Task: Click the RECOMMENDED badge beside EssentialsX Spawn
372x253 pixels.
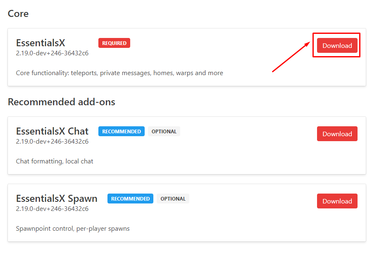Action: pos(130,199)
